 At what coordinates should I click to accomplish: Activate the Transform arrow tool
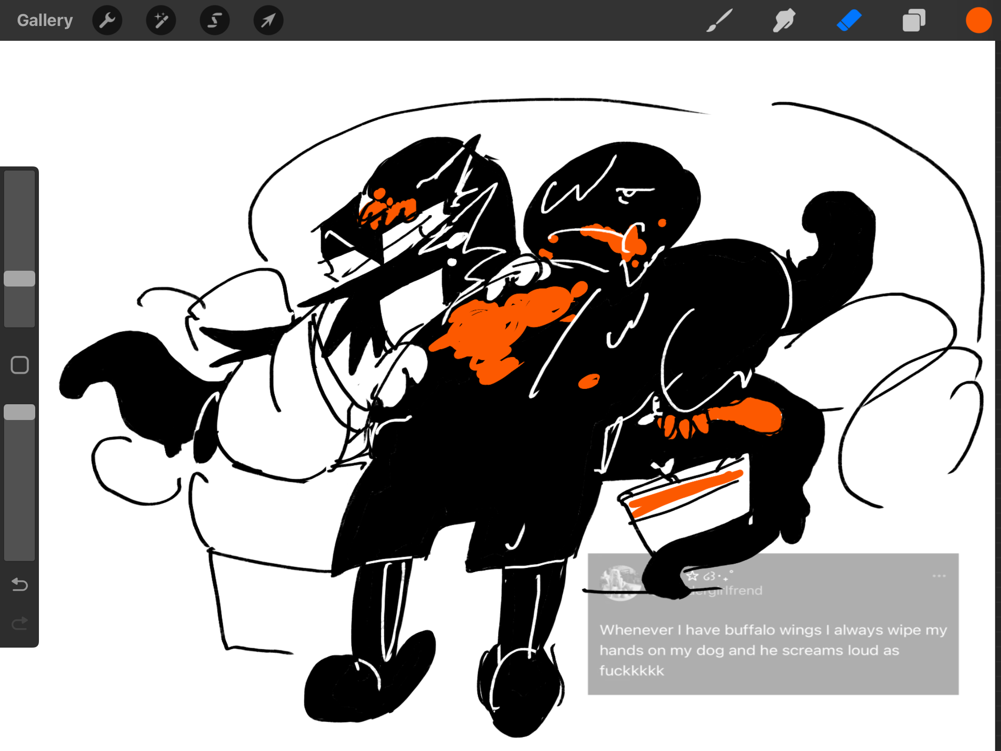pos(268,20)
